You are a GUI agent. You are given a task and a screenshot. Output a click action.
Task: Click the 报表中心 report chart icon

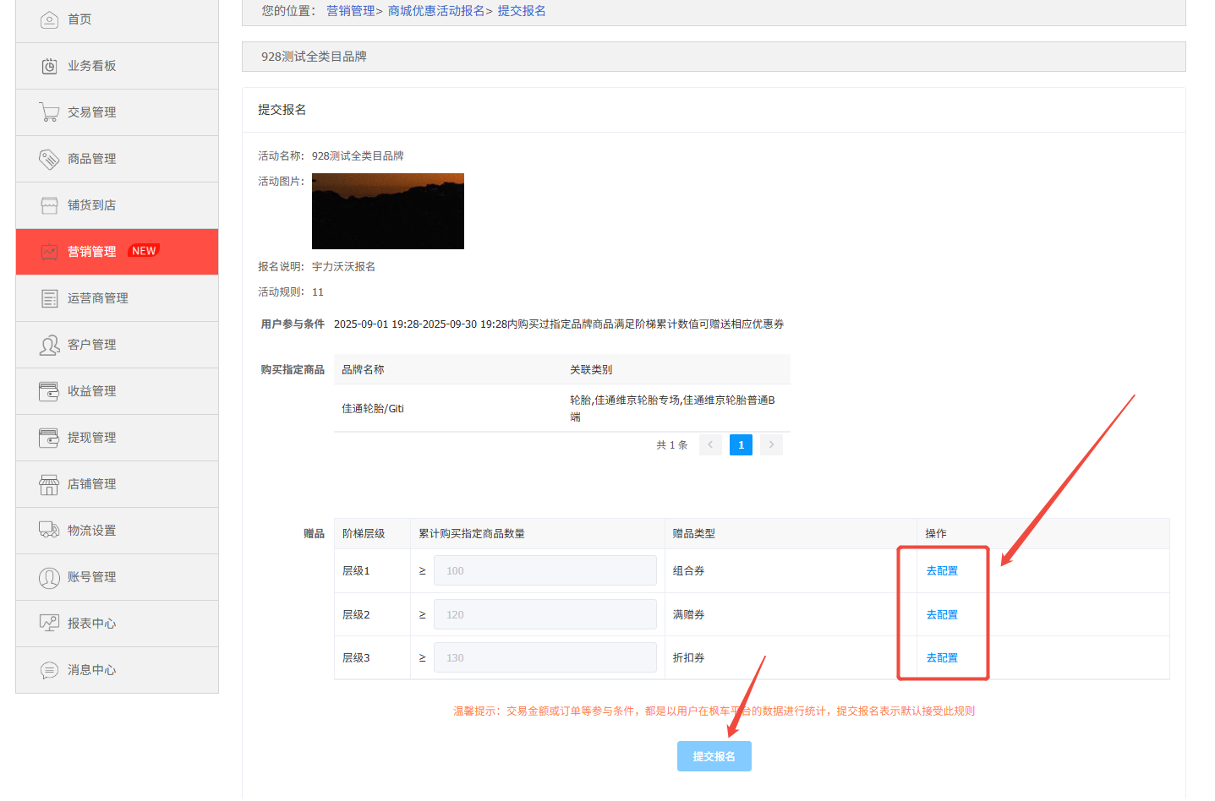click(x=49, y=623)
